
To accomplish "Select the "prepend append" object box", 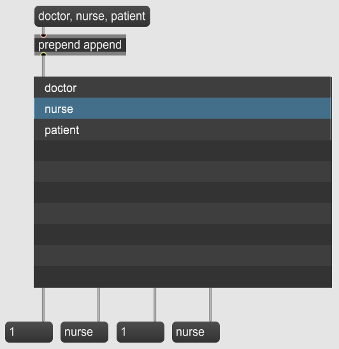I will coord(80,45).
